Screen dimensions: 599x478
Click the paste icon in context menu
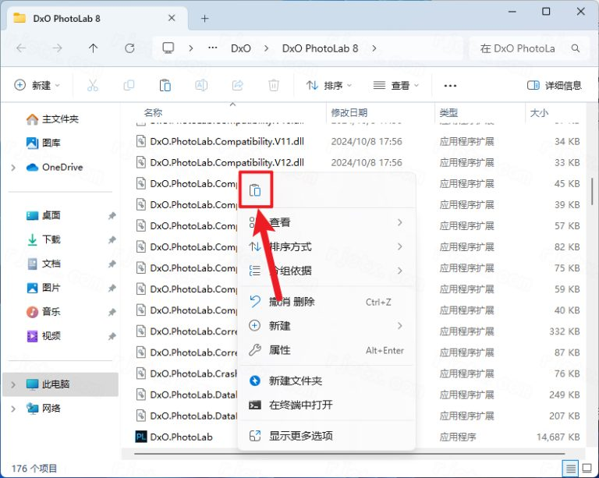click(255, 190)
